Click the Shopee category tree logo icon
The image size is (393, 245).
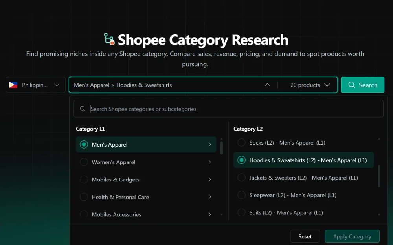coord(109,39)
